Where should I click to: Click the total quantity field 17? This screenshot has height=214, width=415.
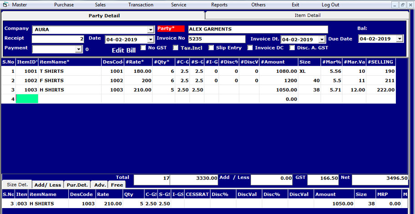(152, 180)
